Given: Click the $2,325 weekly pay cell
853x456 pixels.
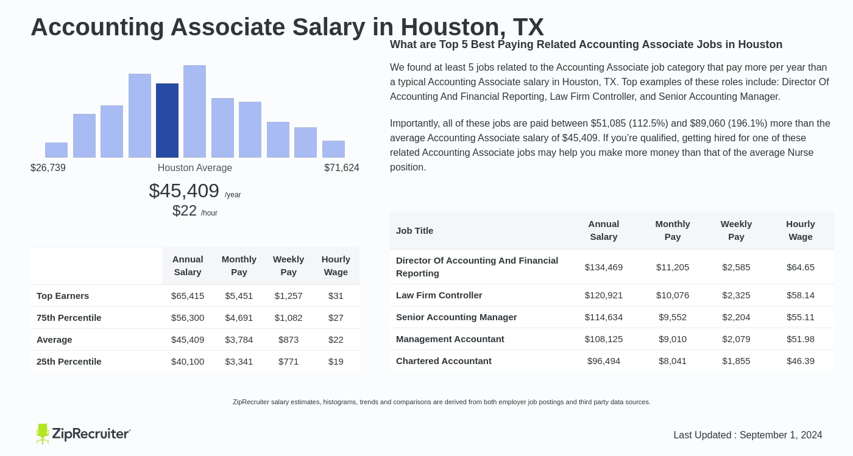Looking at the screenshot, I should [x=737, y=295].
